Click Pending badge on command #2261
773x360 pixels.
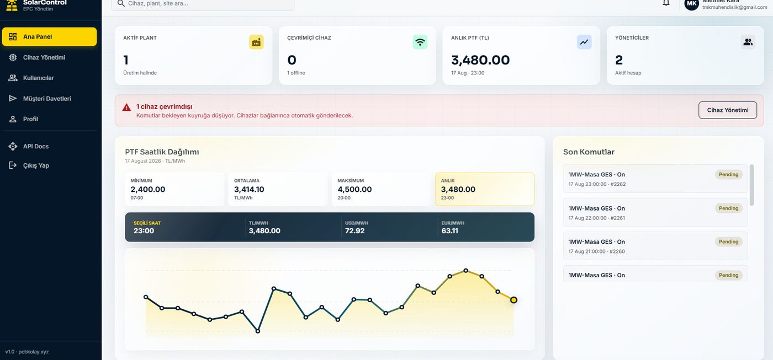tap(729, 208)
